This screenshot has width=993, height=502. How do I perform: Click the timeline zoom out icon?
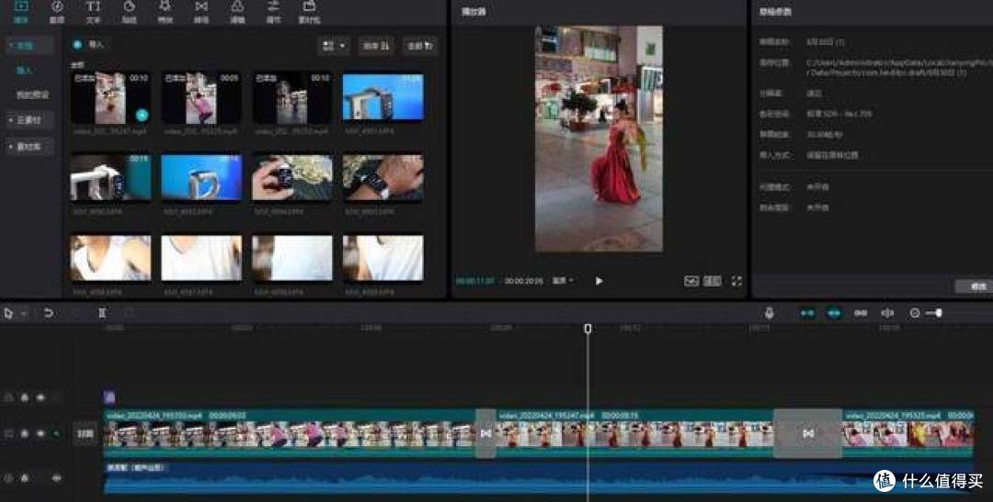click(x=915, y=313)
